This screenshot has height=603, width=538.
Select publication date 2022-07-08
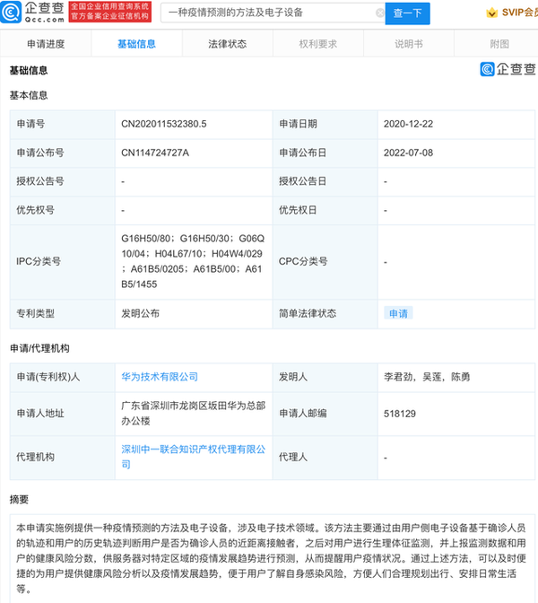[x=408, y=153]
